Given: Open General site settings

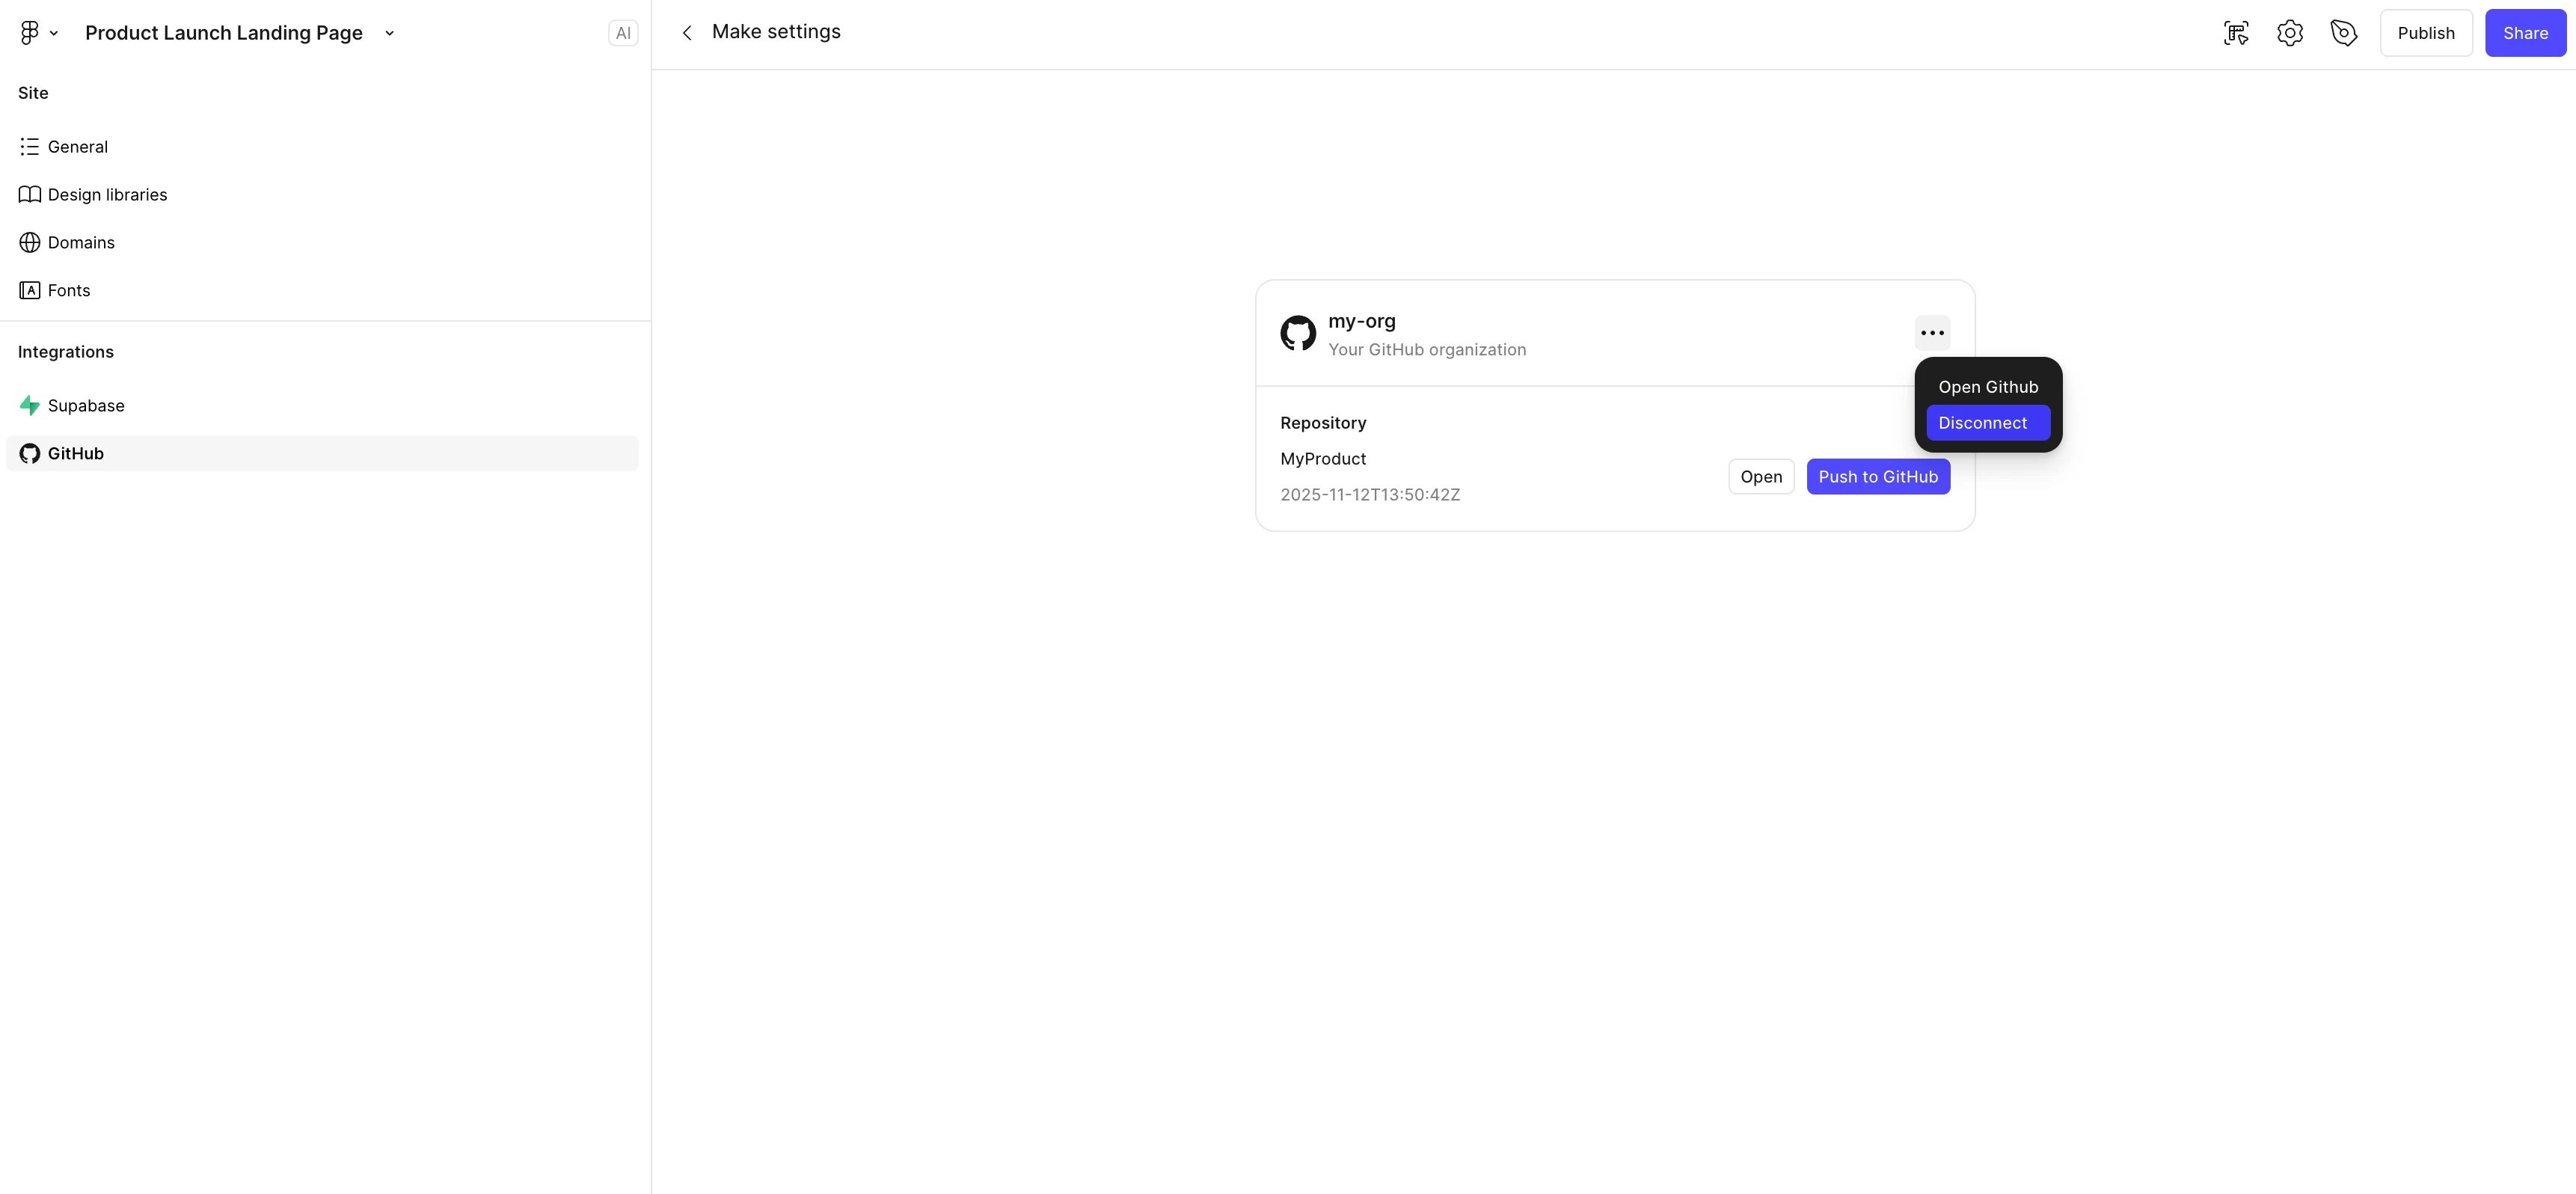Looking at the screenshot, I should click(x=77, y=147).
